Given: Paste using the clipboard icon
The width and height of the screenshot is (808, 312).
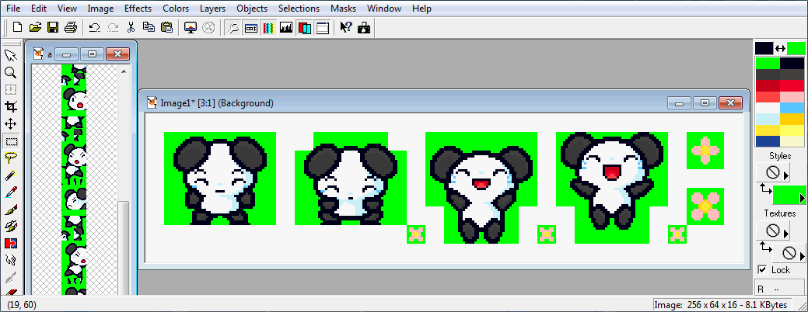Looking at the screenshot, I should point(166,28).
